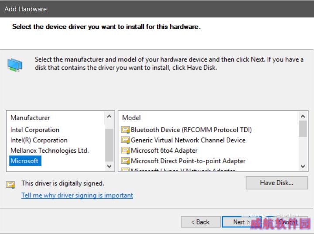This screenshot has width=314, height=234.
Task: Click the Direct Point-to-point Adapter icon
Action: pos(126,161)
